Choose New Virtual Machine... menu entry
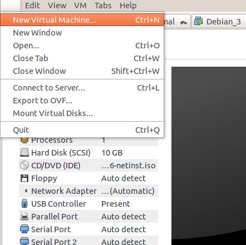Viewport: 246px width, 245px height. point(82,20)
